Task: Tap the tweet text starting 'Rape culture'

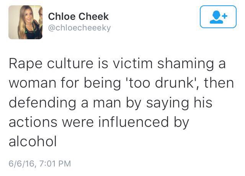Action: pos(121,102)
